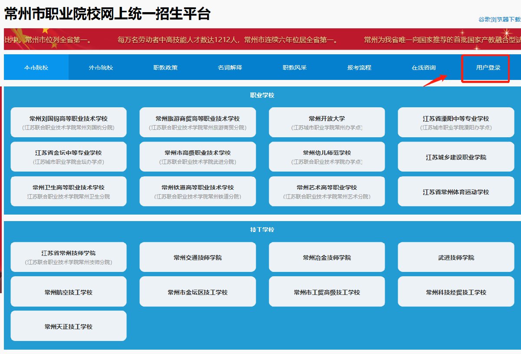Open 常州旅游商贸高等职业技术学校
Viewport: 521px width, 354px height.
[x=198, y=122]
